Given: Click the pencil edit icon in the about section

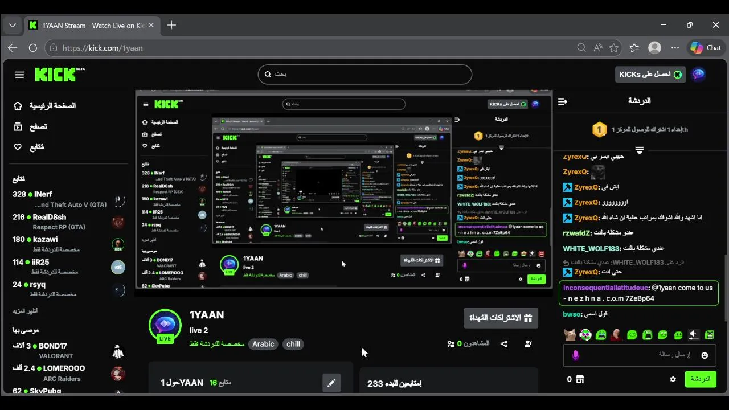Looking at the screenshot, I should (331, 383).
